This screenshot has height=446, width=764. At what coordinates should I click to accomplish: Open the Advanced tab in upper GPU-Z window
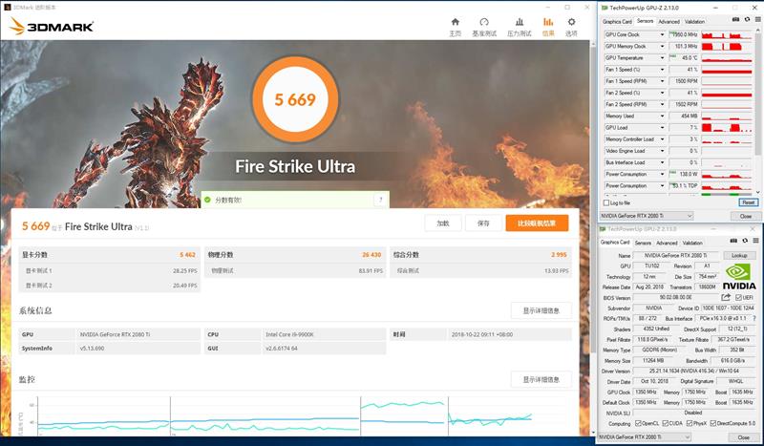pos(668,21)
